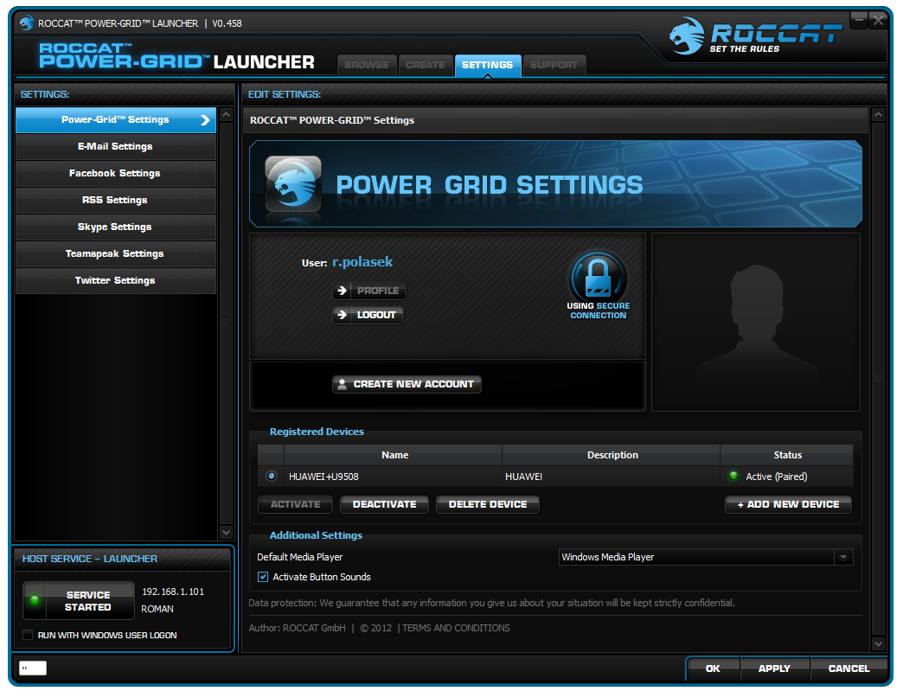The image size is (897, 691).
Task: Open the Default Media Player dropdown
Action: point(843,557)
